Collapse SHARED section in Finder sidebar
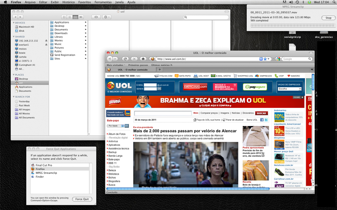The image size is (337, 210). (x=14, y=37)
